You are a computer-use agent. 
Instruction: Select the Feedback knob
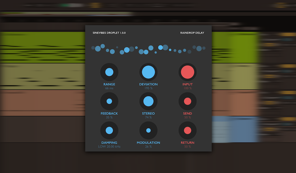[x=109, y=101]
